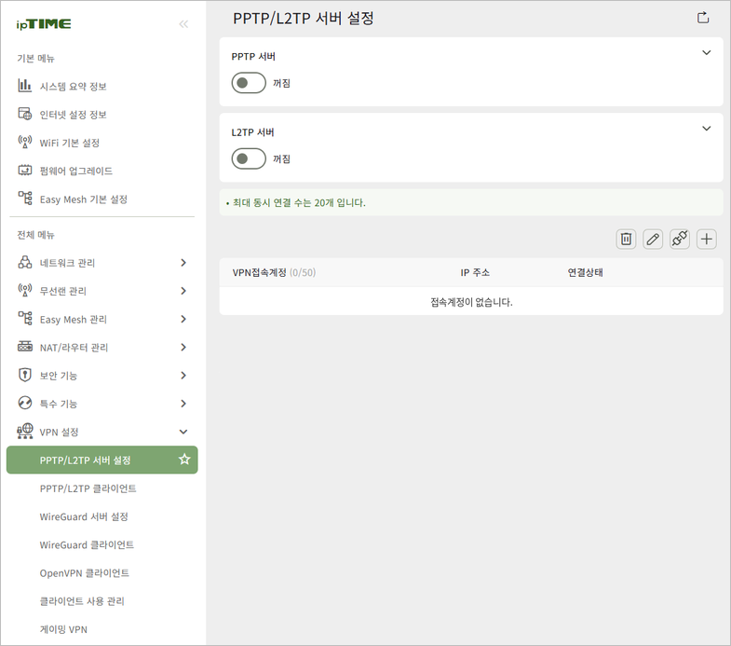
Task: Select PPTP/L2TP 서버 설정 submenu item
Action: click(x=102, y=460)
